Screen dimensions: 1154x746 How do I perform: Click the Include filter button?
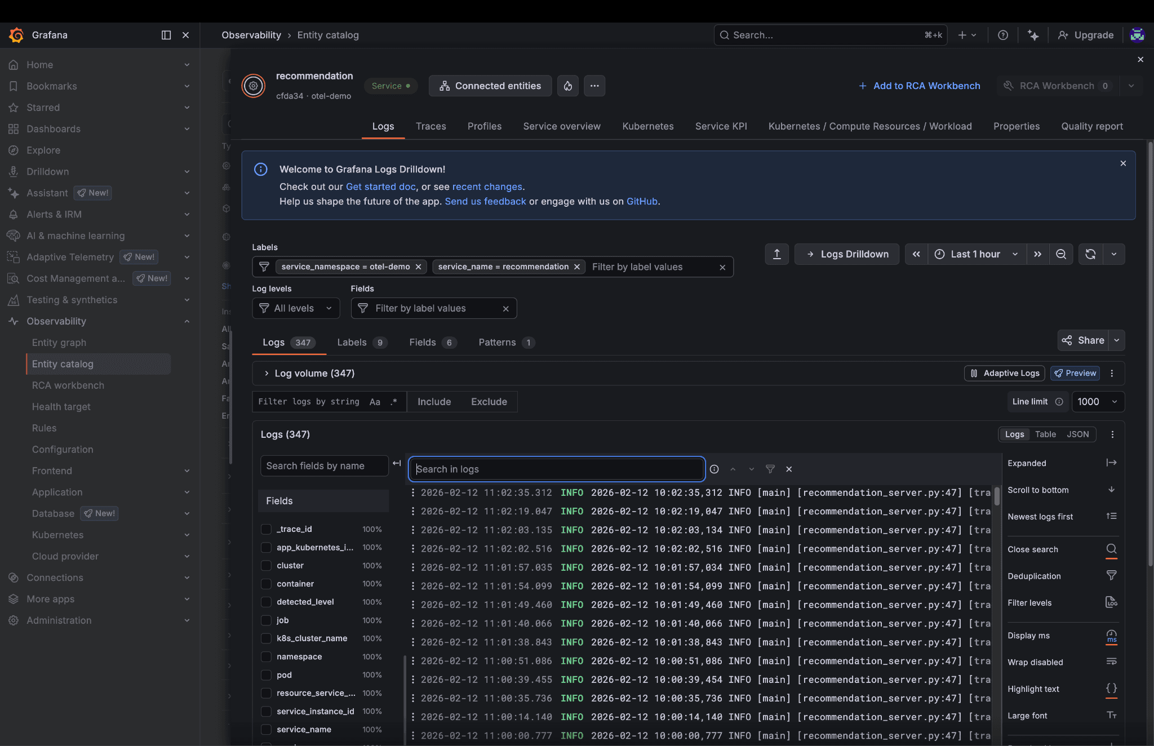click(434, 402)
